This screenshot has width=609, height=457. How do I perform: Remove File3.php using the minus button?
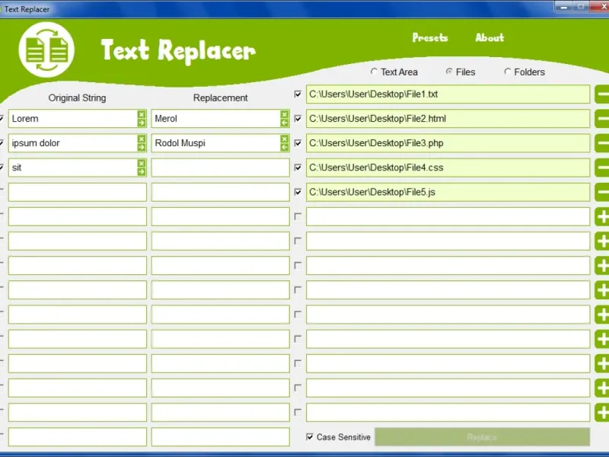click(602, 143)
